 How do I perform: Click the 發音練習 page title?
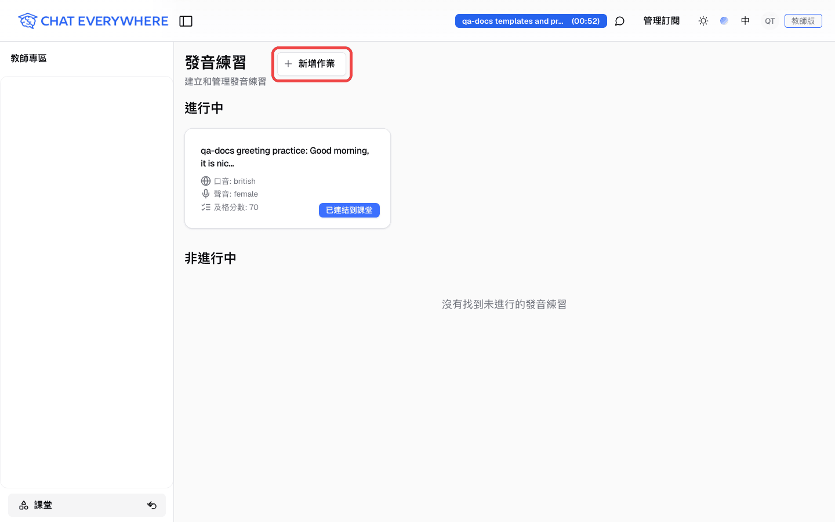(x=216, y=62)
